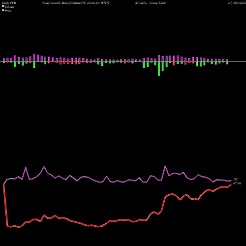Select the 'Price' legend label
Screen dimensions: 246x246
point(8,11)
